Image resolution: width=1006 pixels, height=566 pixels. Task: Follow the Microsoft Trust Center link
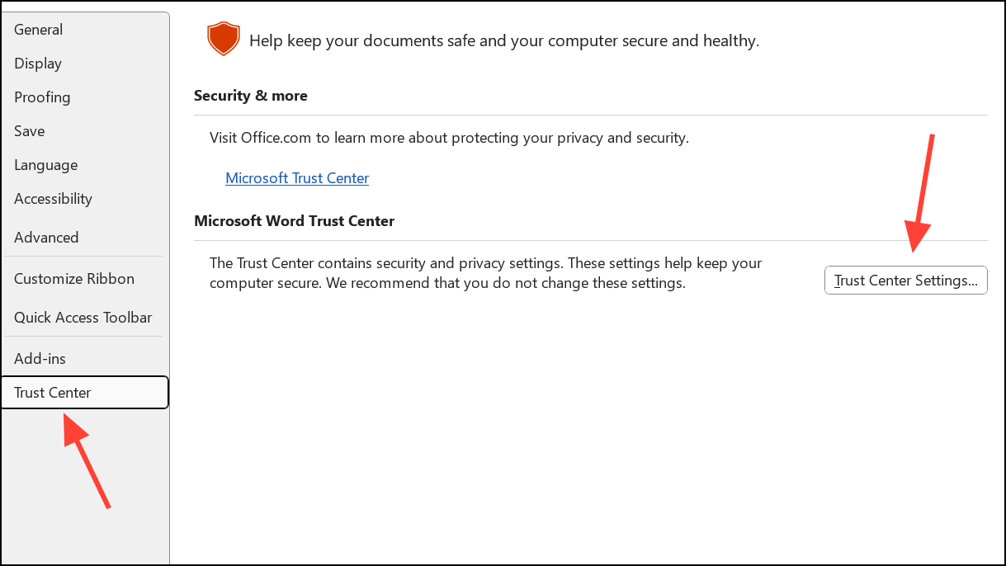296,177
